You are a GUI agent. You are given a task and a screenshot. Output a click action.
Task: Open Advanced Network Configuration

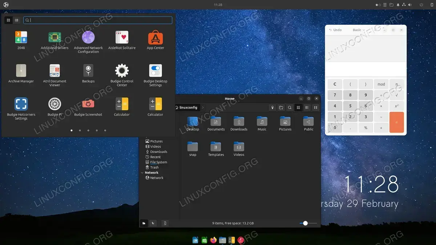pos(88,42)
